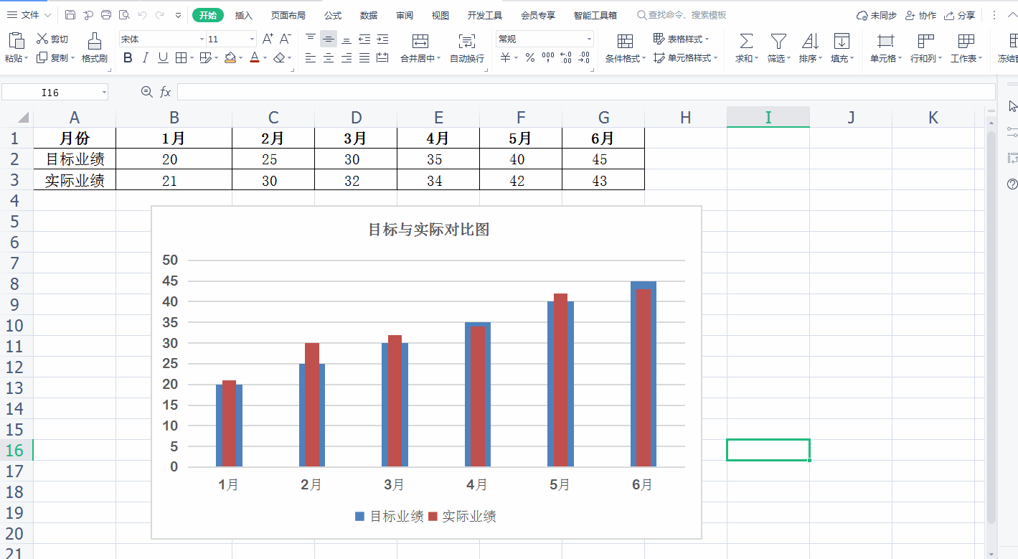Open the File (文件) menu

(x=29, y=15)
